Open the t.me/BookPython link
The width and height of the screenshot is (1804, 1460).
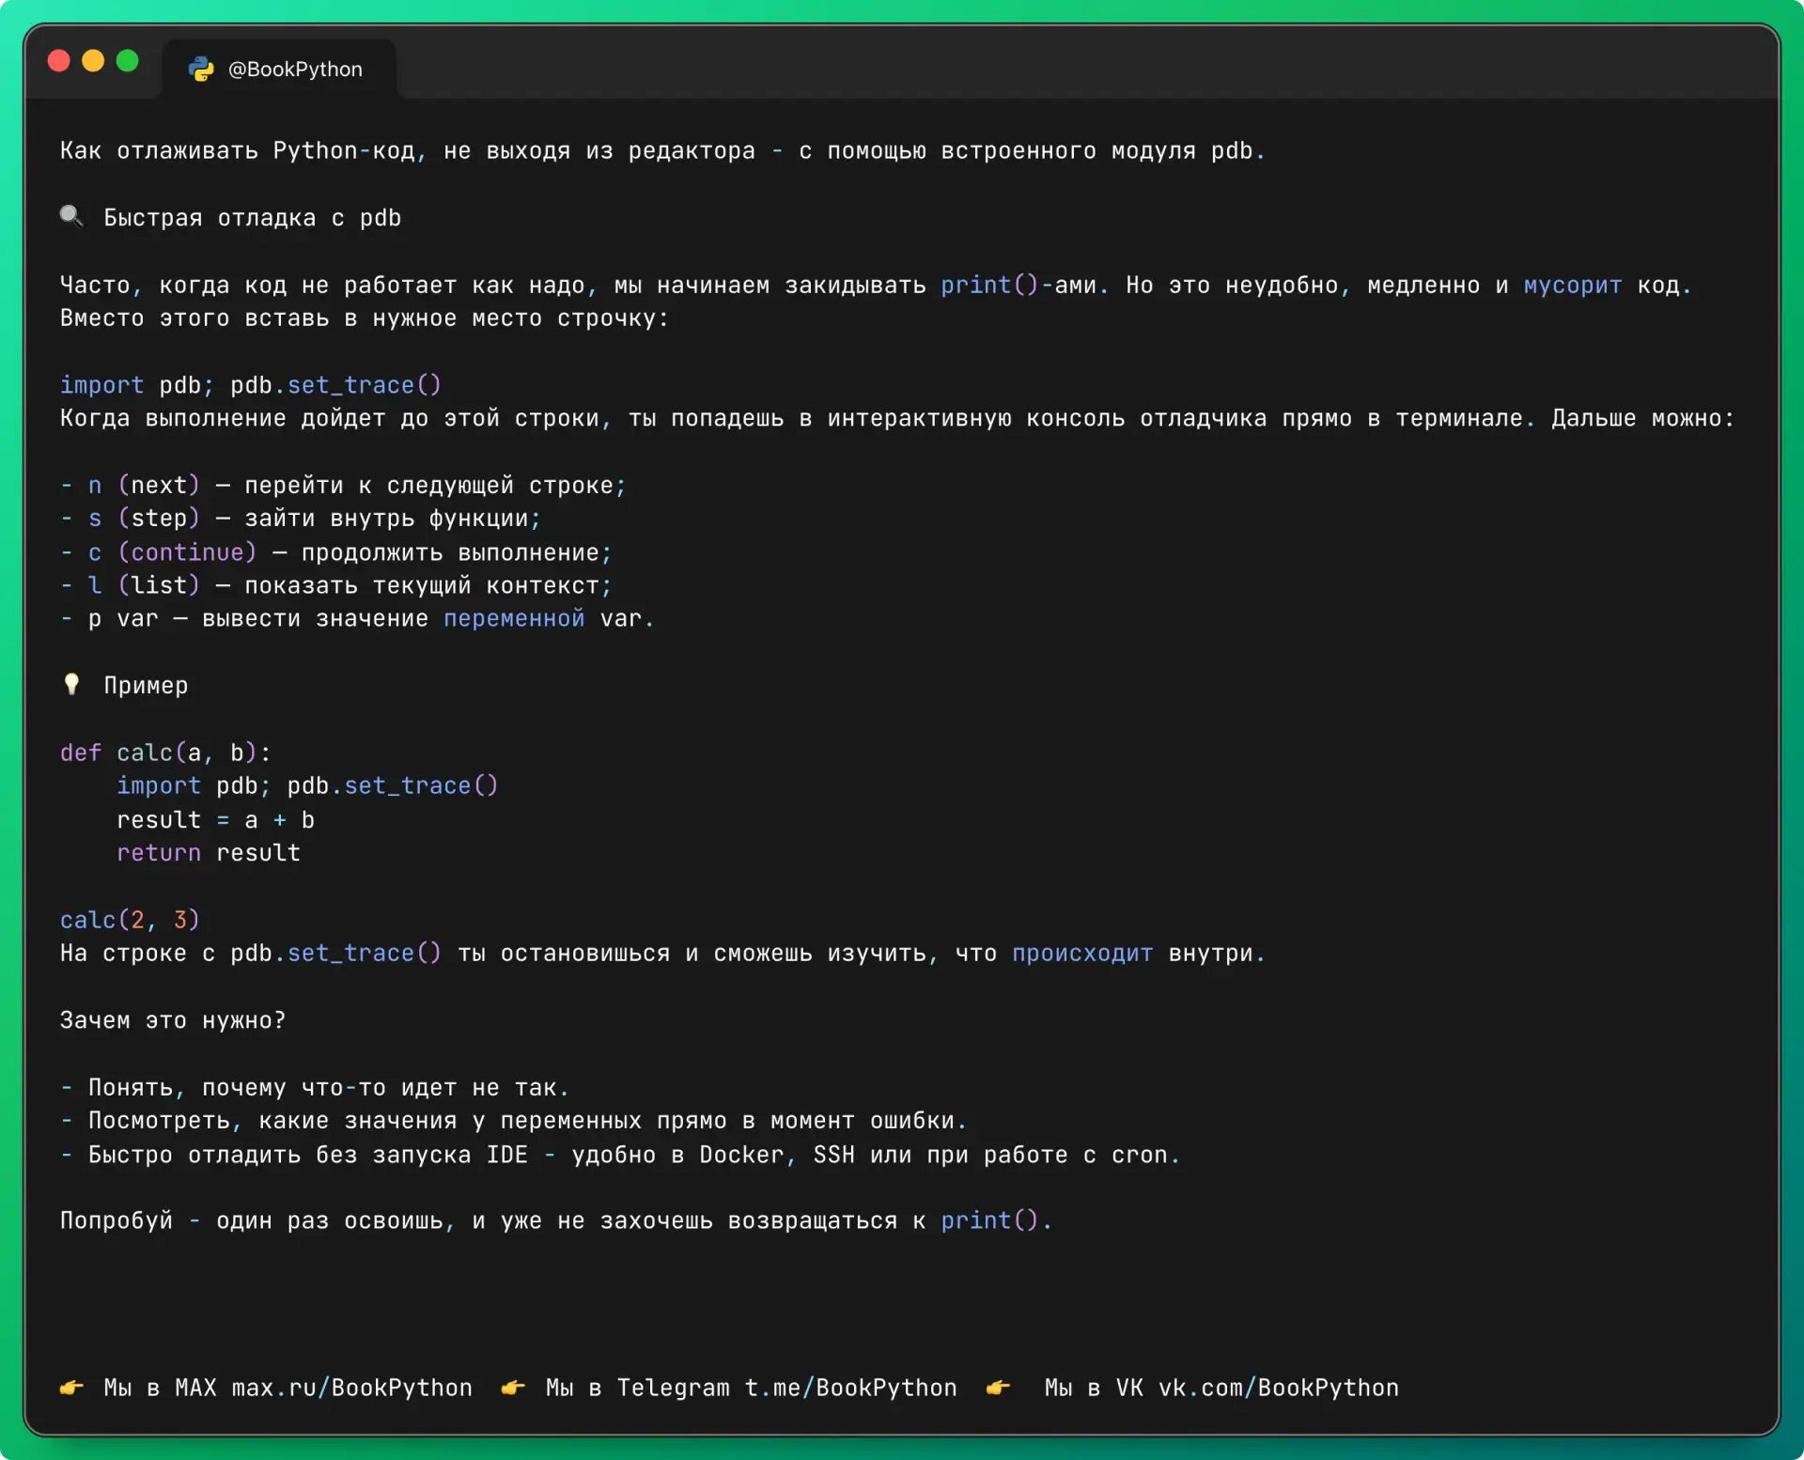pyautogui.click(x=851, y=1388)
